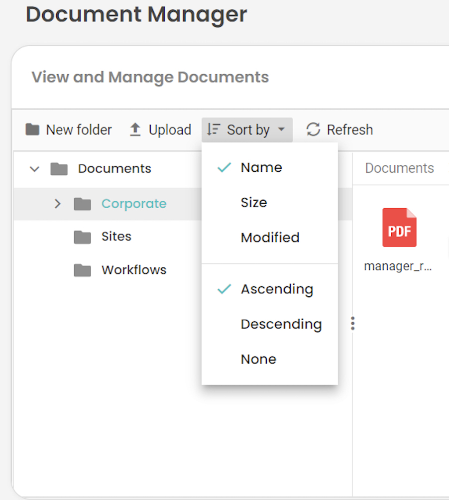Click the Workflows folder icon
This screenshot has height=500, width=449.
click(82, 270)
